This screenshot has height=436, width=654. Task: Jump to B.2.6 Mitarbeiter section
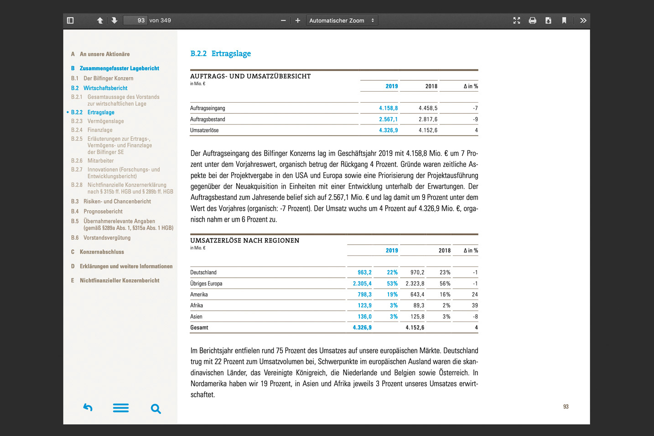[x=100, y=161]
